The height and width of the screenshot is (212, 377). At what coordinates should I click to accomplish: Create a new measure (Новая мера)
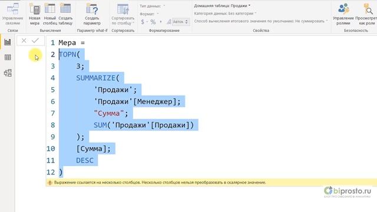[x=35, y=14]
